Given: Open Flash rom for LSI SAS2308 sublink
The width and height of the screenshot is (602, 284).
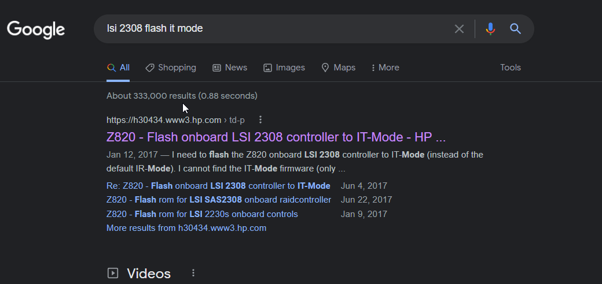Looking at the screenshot, I should (x=218, y=200).
